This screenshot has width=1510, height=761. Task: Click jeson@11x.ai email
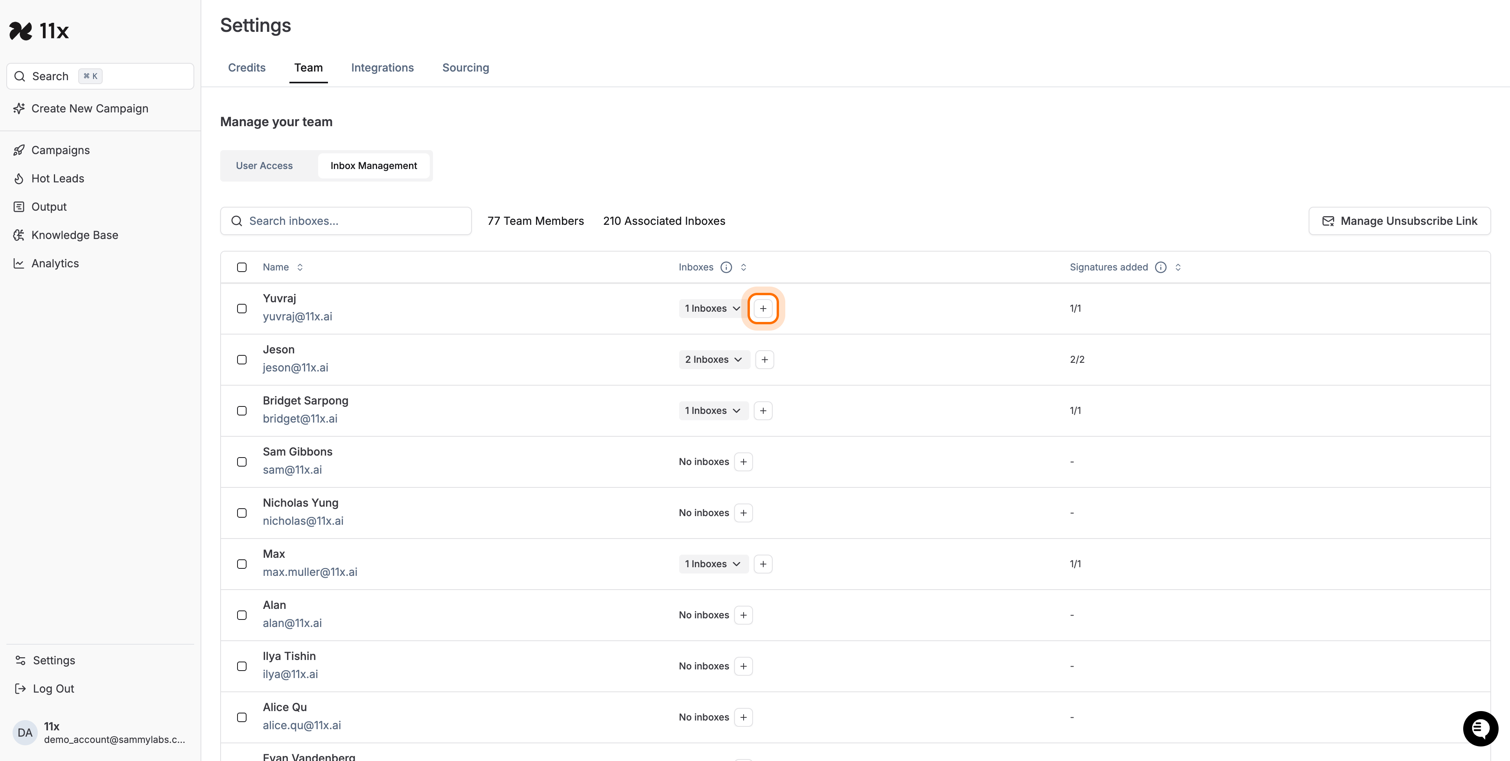tap(295, 367)
